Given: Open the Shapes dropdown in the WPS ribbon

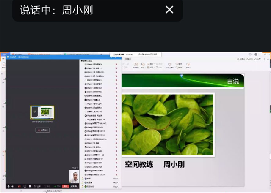Looking at the screenshot, I should (143, 65).
